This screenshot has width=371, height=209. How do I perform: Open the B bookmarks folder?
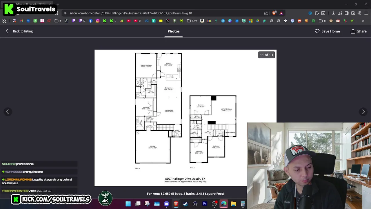(322, 21)
